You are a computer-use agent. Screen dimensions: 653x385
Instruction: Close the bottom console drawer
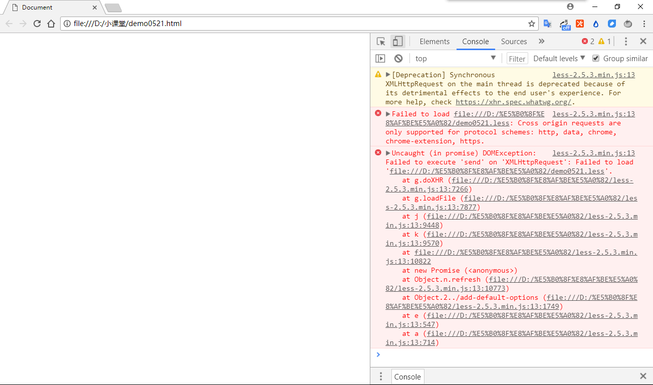[643, 376]
